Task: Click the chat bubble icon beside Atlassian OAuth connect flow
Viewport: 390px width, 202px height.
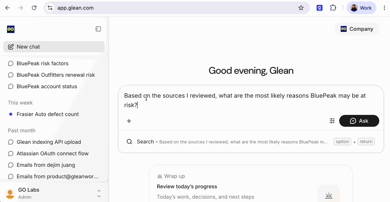Action: coord(11,153)
